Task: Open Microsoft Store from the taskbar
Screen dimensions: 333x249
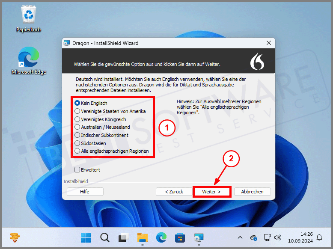Action: click(x=180, y=237)
